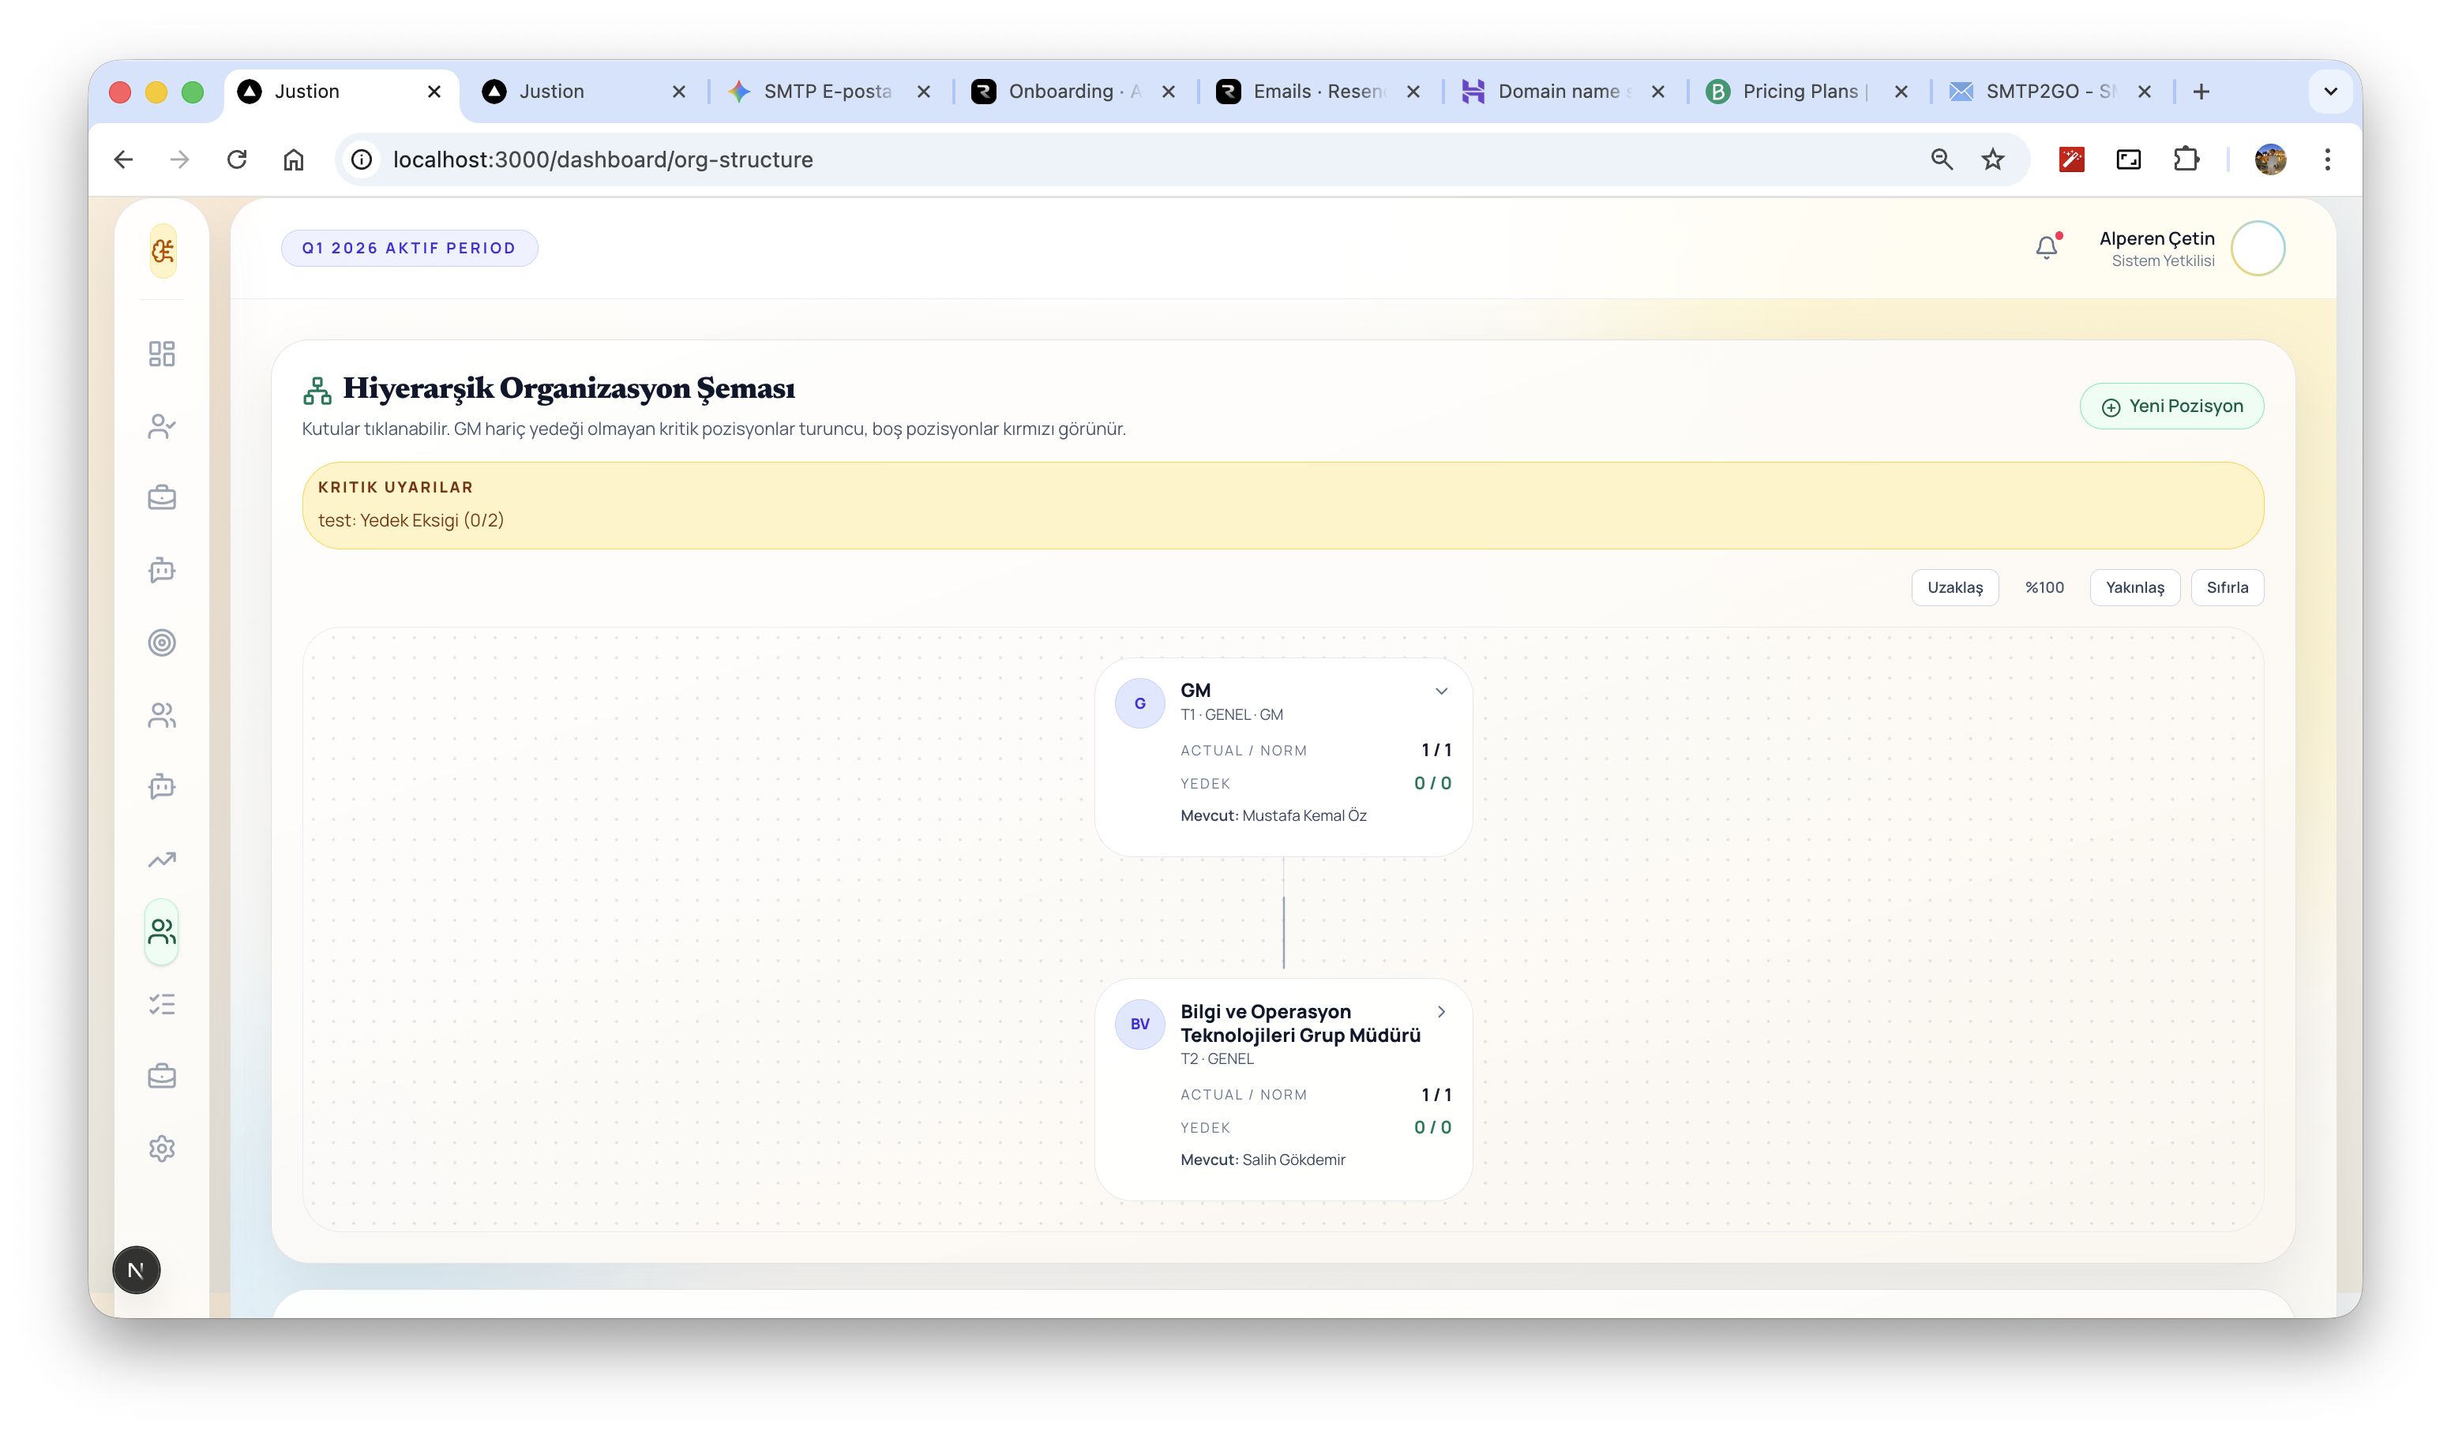The height and width of the screenshot is (1435, 2451).
Task: Open the media/screen cast toolbar icon
Action: 2128,159
